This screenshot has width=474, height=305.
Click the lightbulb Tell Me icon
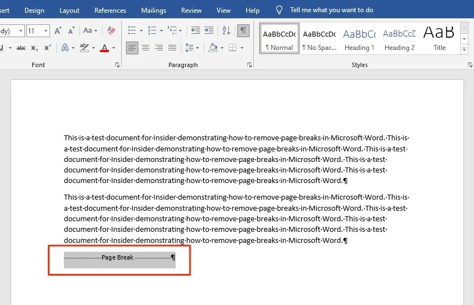pos(280,10)
